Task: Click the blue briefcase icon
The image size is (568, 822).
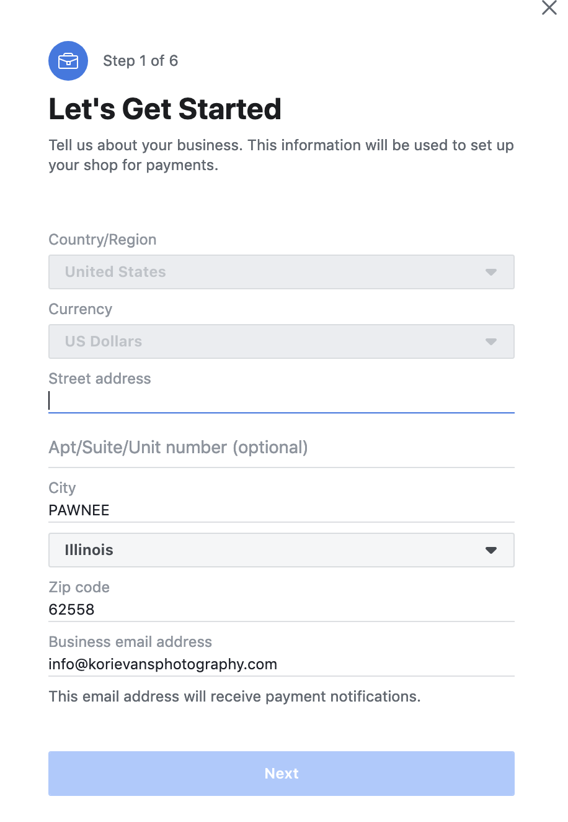Action: click(68, 61)
